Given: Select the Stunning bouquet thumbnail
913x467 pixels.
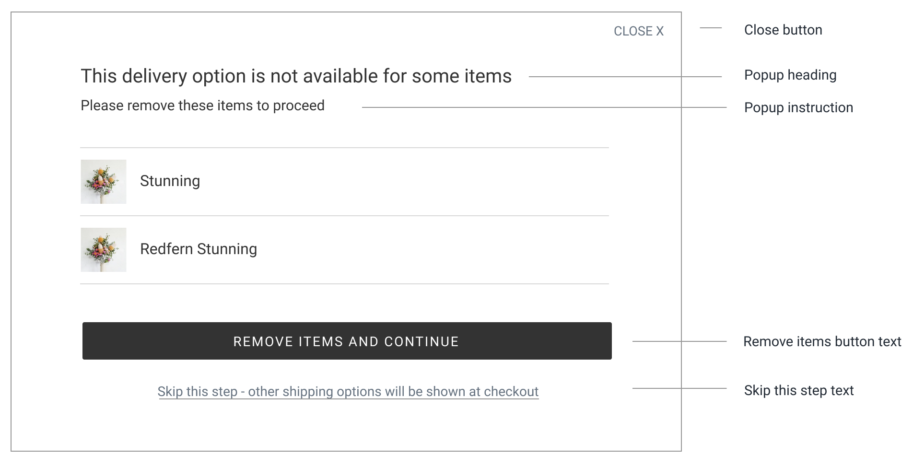Looking at the screenshot, I should (x=104, y=182).
